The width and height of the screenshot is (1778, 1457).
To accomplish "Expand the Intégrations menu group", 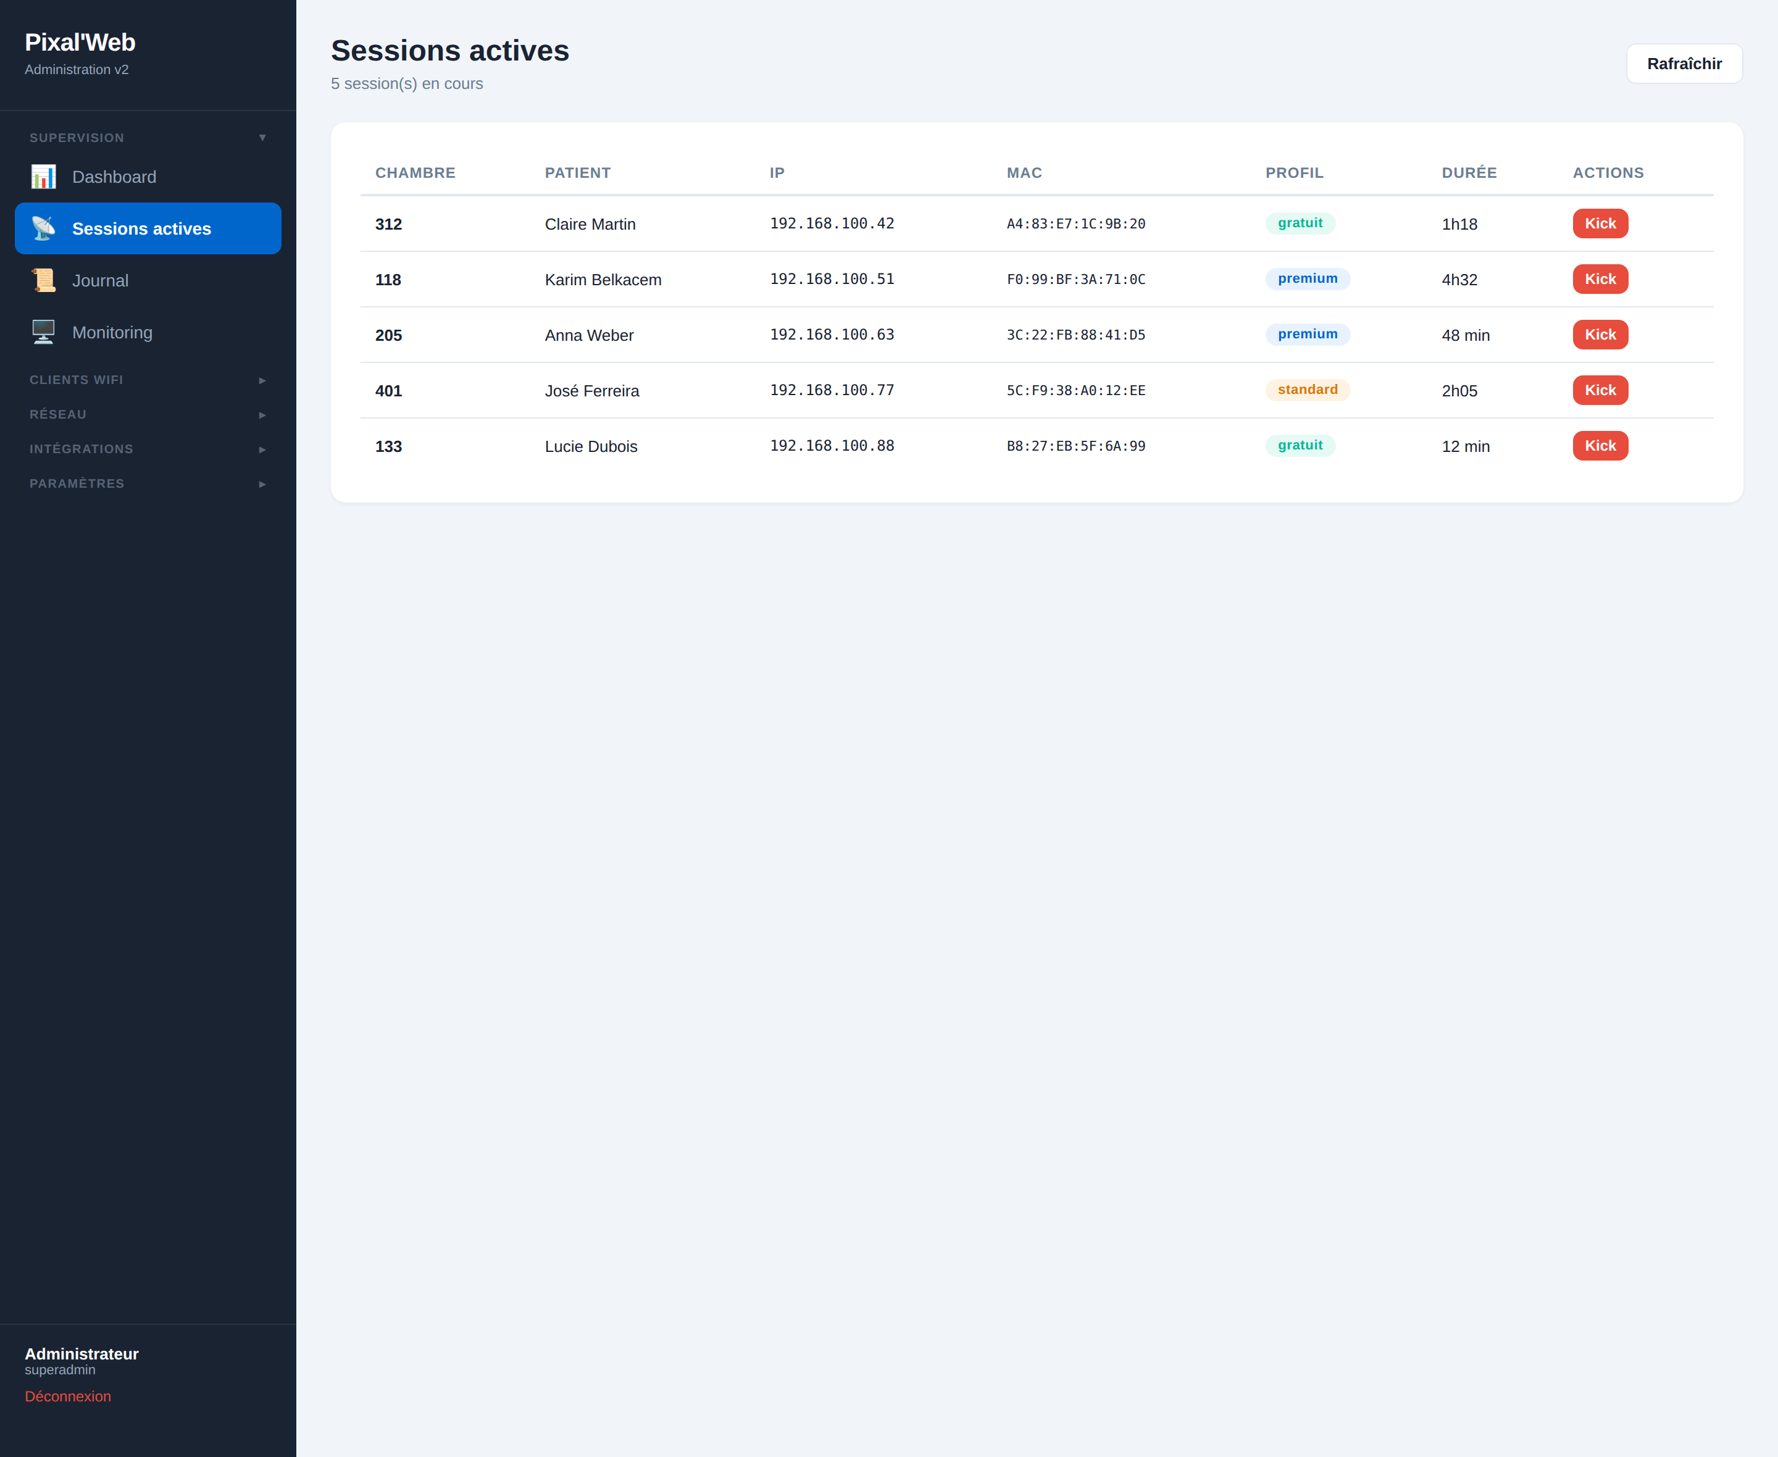I will click(x=148, y=449).
